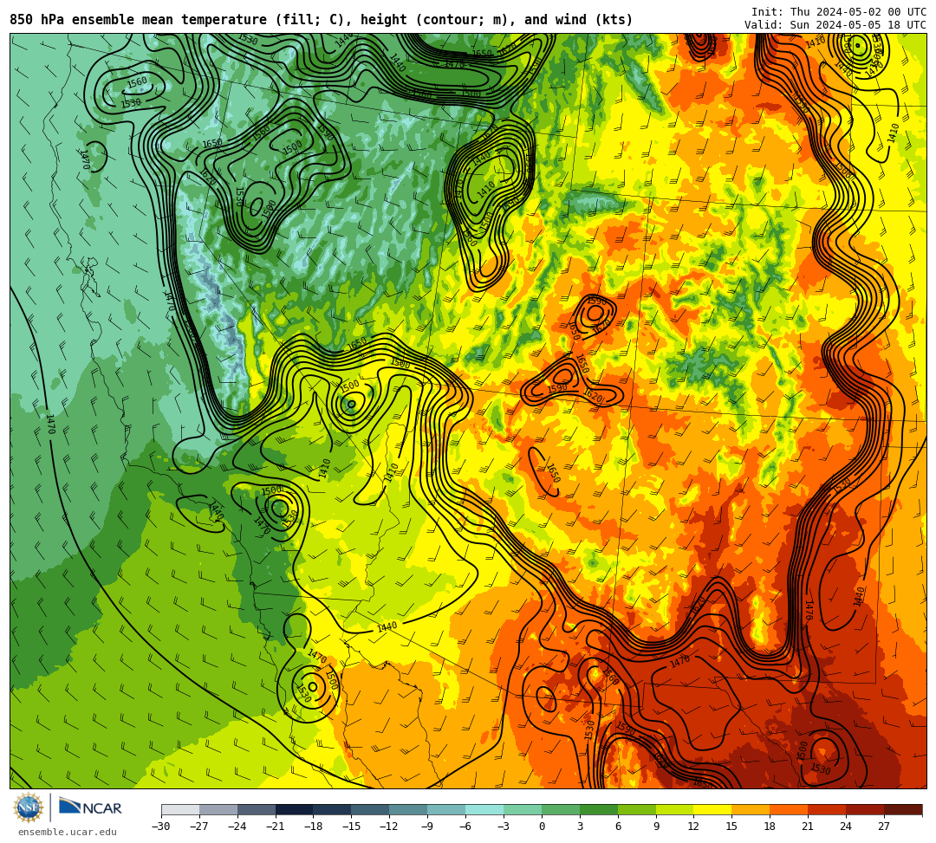Click the 0 colorbar tick label
Image resolution: width=936 pixels, height=843 pixels.
click(542, 827)
